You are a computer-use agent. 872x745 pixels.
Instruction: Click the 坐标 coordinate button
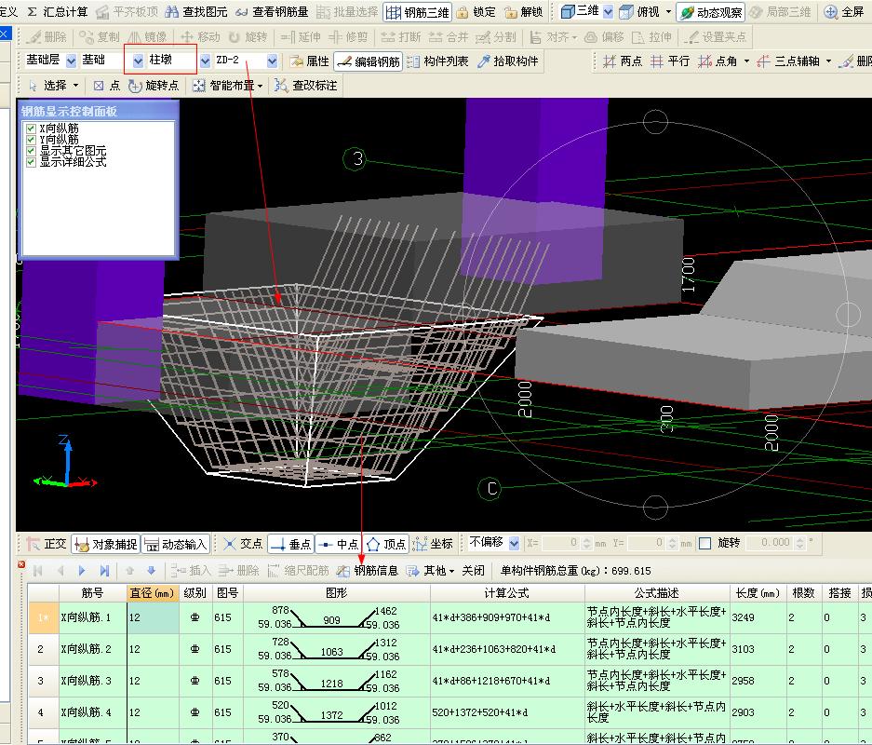click(433, 544)
